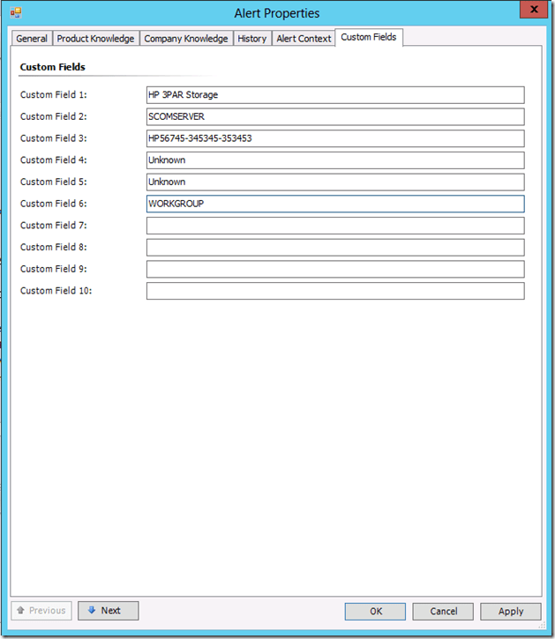The height and width of the screenshot is (639, 555).
Task: Go to the Alert Context tab
Action: [304, 39]
